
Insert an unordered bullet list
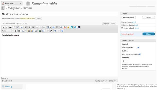coord(14,27)
